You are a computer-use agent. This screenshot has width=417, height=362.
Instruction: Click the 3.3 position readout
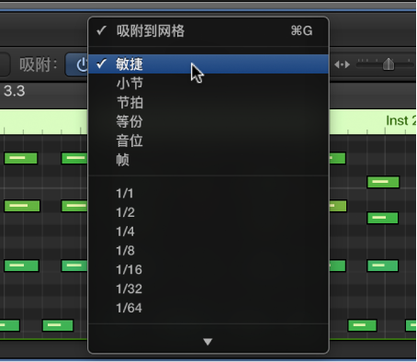[14, 91]
